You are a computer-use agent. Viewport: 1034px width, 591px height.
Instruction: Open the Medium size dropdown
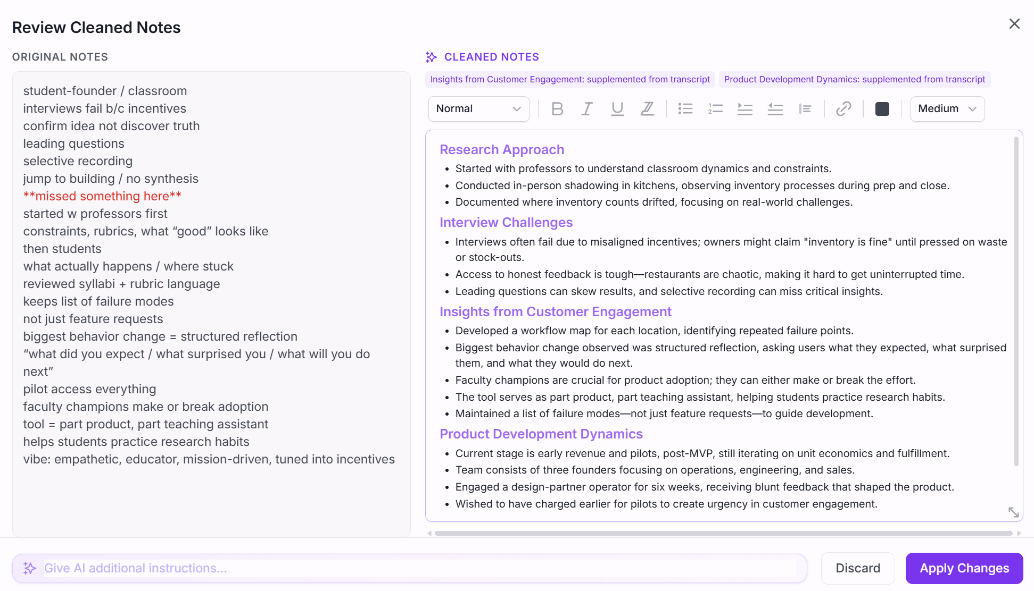pos(947,109)
